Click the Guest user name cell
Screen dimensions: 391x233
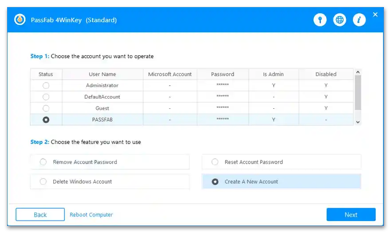pos(102,108)
